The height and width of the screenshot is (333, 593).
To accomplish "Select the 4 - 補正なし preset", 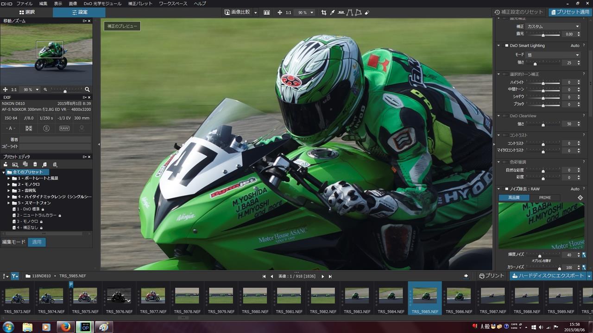I will (x=29, y=228).
